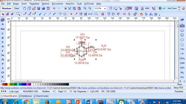This screenshot has width=186, height=104.
Task: Click I-Lab Login in the status bar
Action: click(x=14, y=91)
